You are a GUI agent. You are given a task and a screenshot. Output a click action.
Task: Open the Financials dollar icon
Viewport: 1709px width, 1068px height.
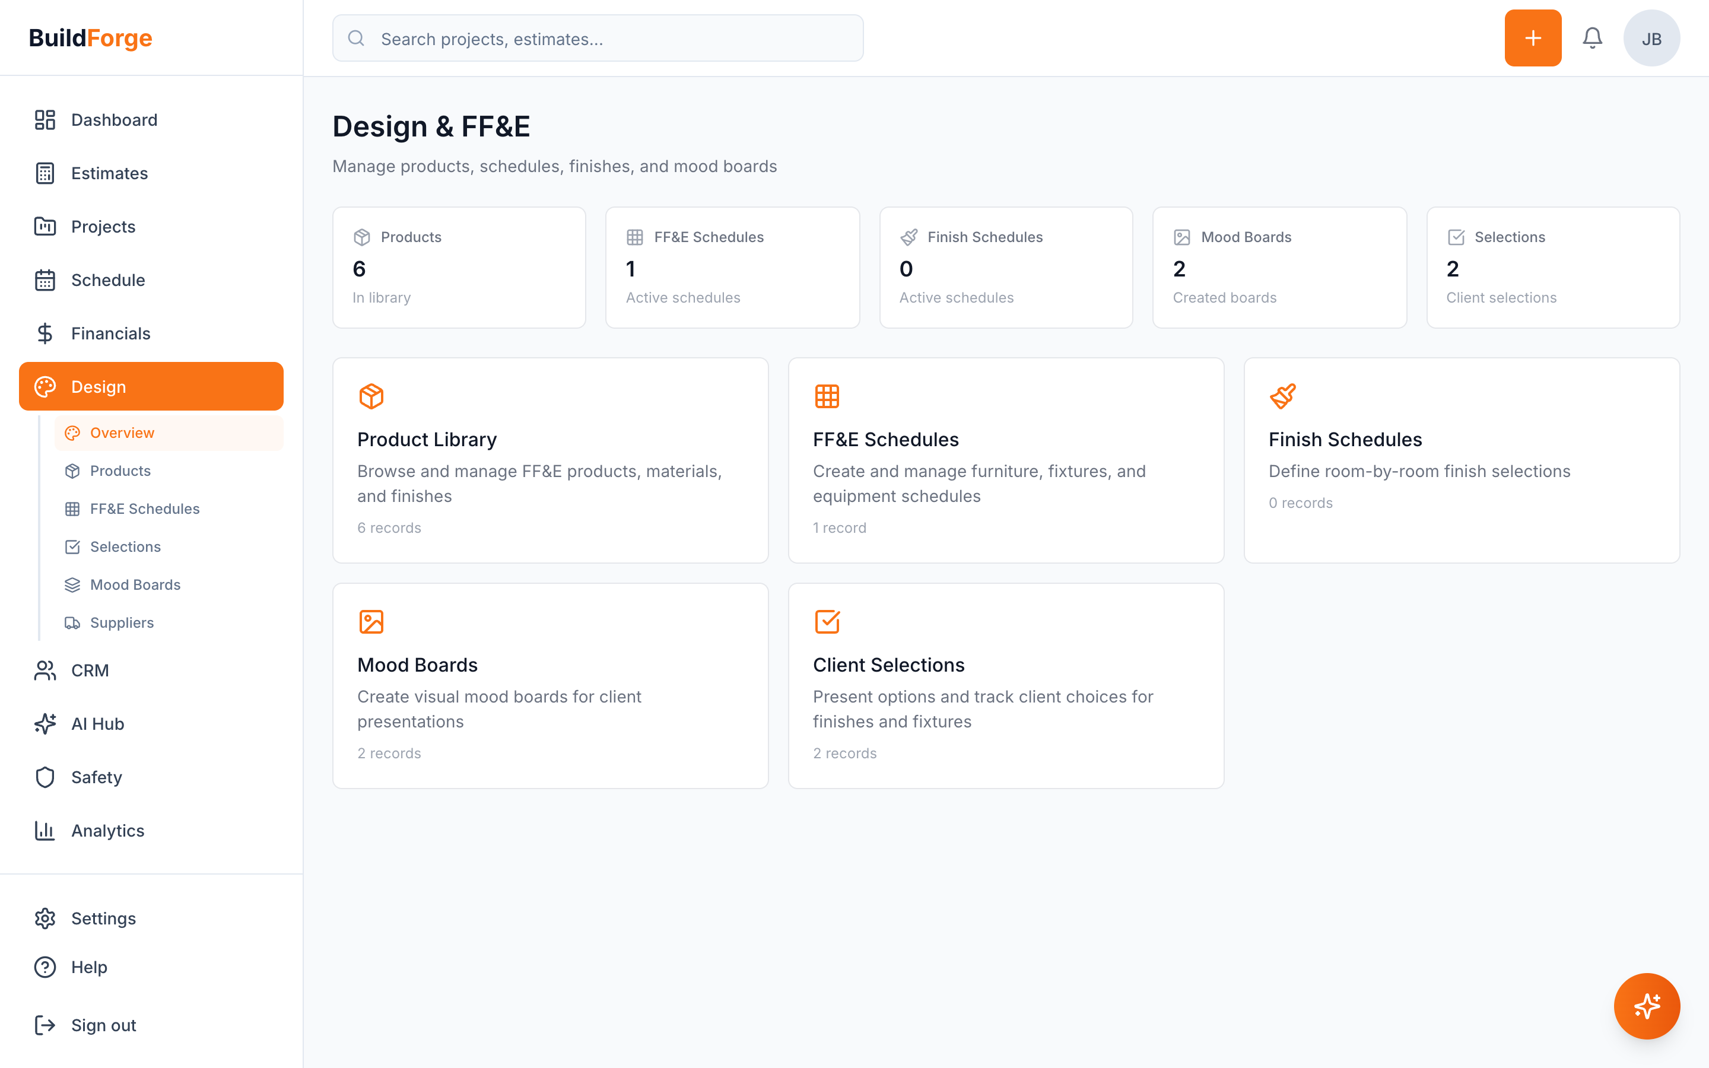tap(45, 333)
